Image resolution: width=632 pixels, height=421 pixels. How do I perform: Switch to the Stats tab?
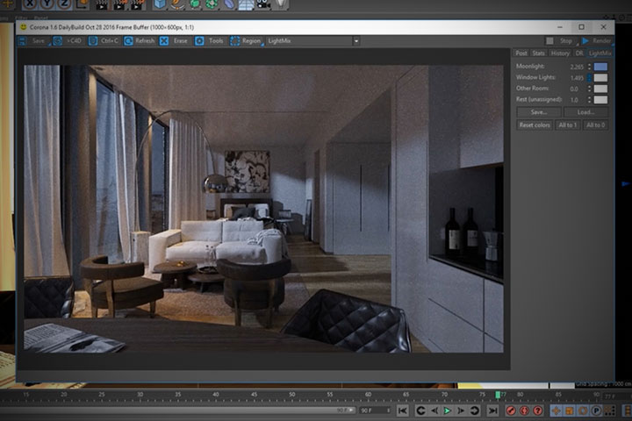click(538, 54)
